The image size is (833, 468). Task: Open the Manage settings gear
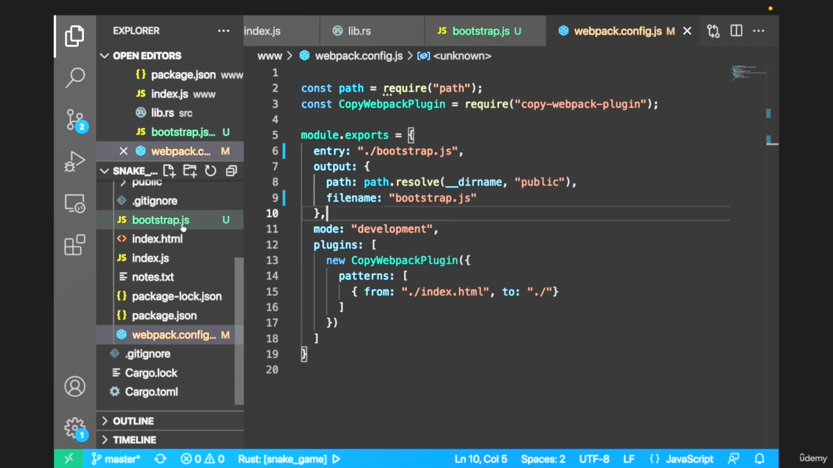75,428
